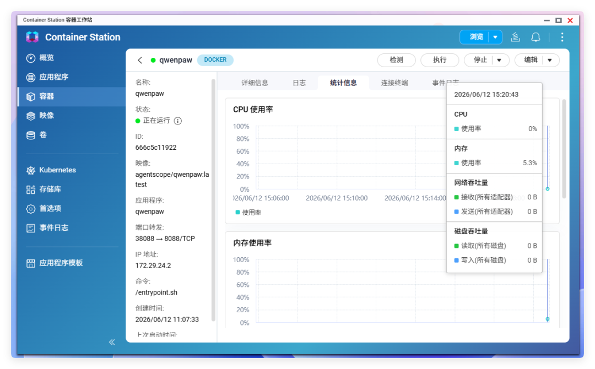Open notifications bell icon
Viewport: 595px width, 369px height.
(x=535, y=37)
